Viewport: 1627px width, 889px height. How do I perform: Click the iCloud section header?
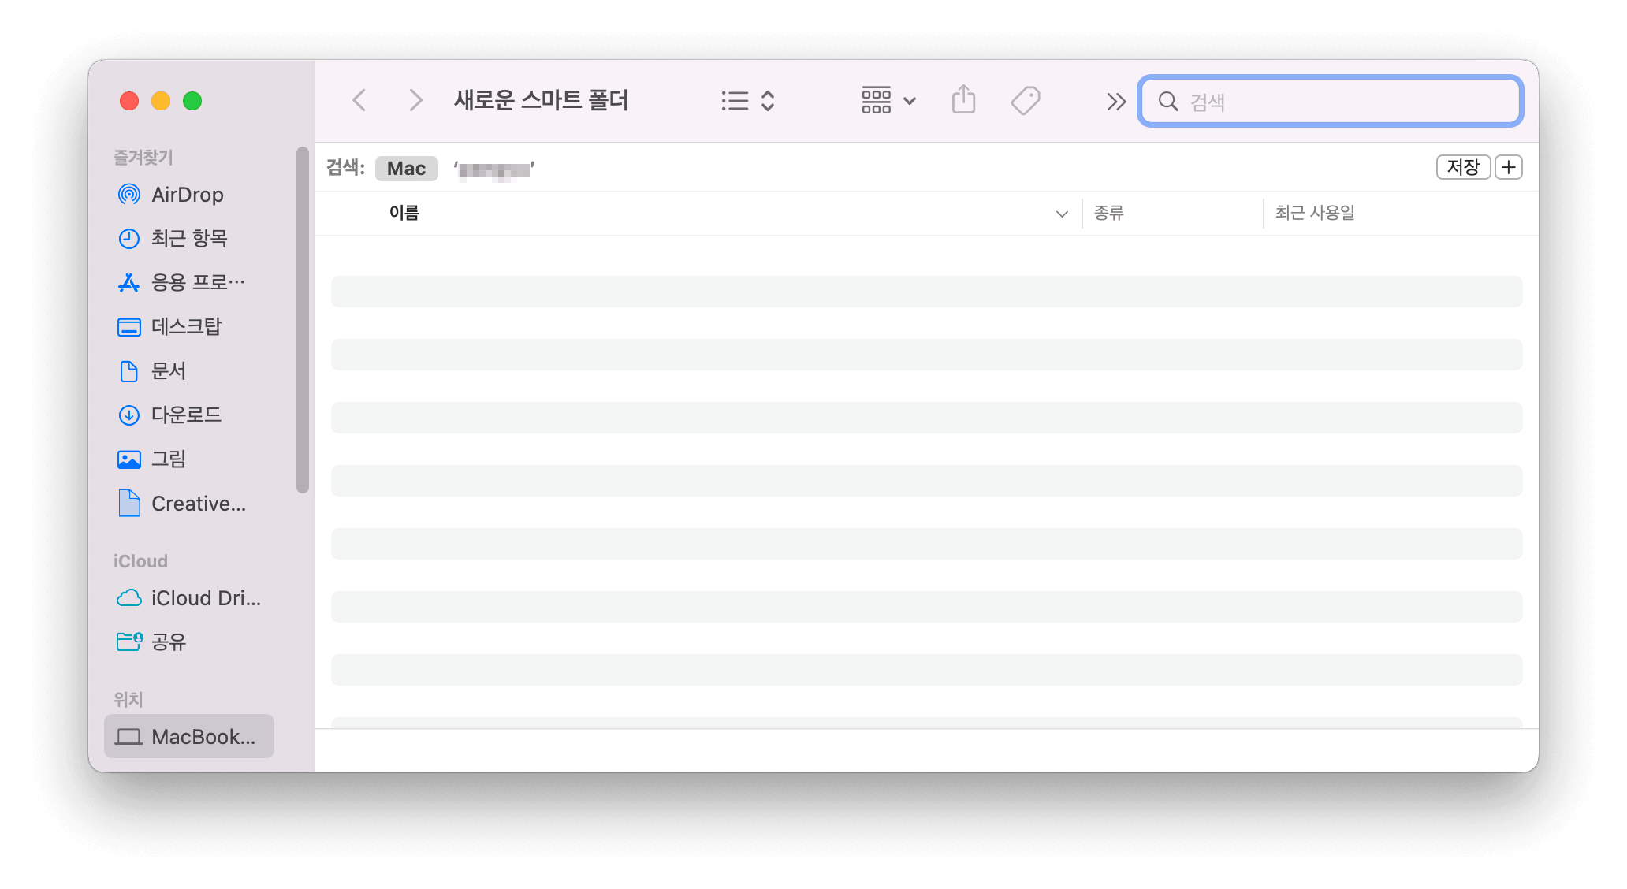click(x=140, y=561)
